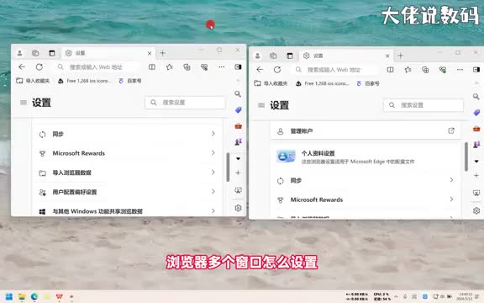Click the 设置 tab in left Edge window
Viewport: 484px width, 303px height.
point(108,53)
